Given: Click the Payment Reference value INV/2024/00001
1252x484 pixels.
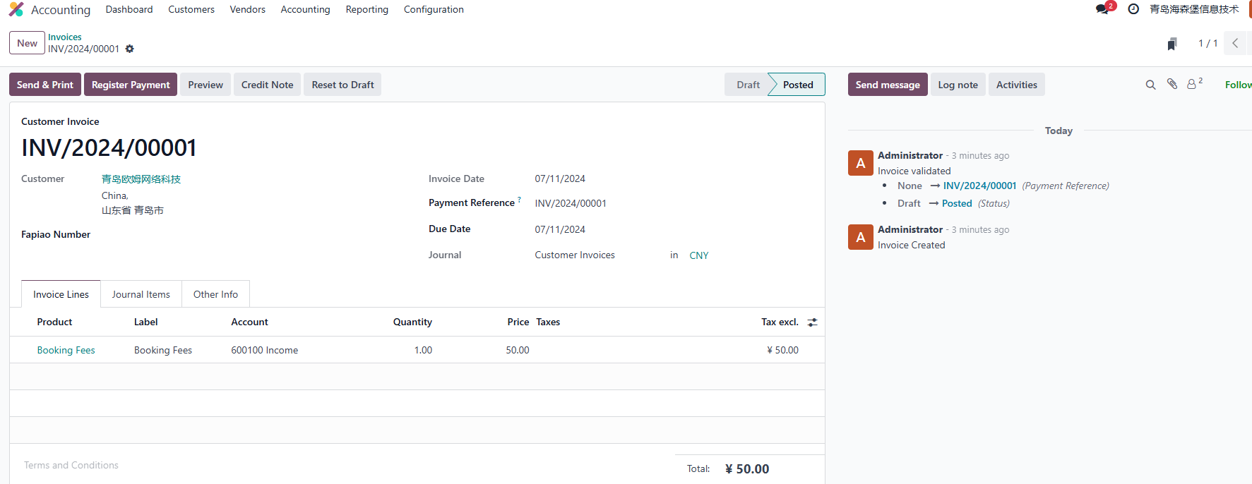Looking at the screenshot, I should coord(571,203).
